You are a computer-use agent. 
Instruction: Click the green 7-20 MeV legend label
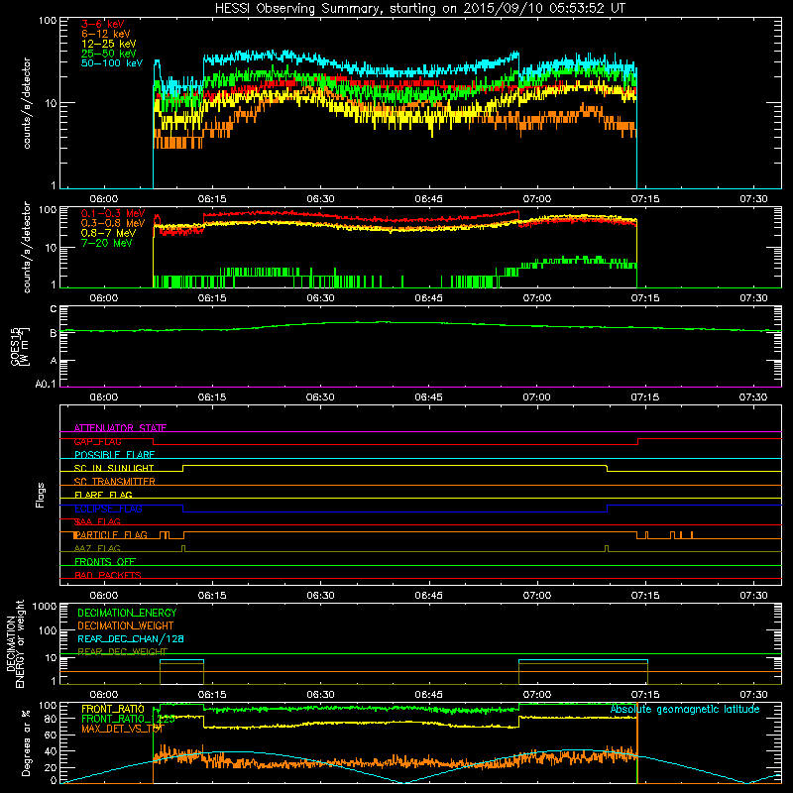coord(107,243)
